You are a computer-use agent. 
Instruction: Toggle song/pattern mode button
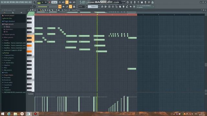pos(39,2)
